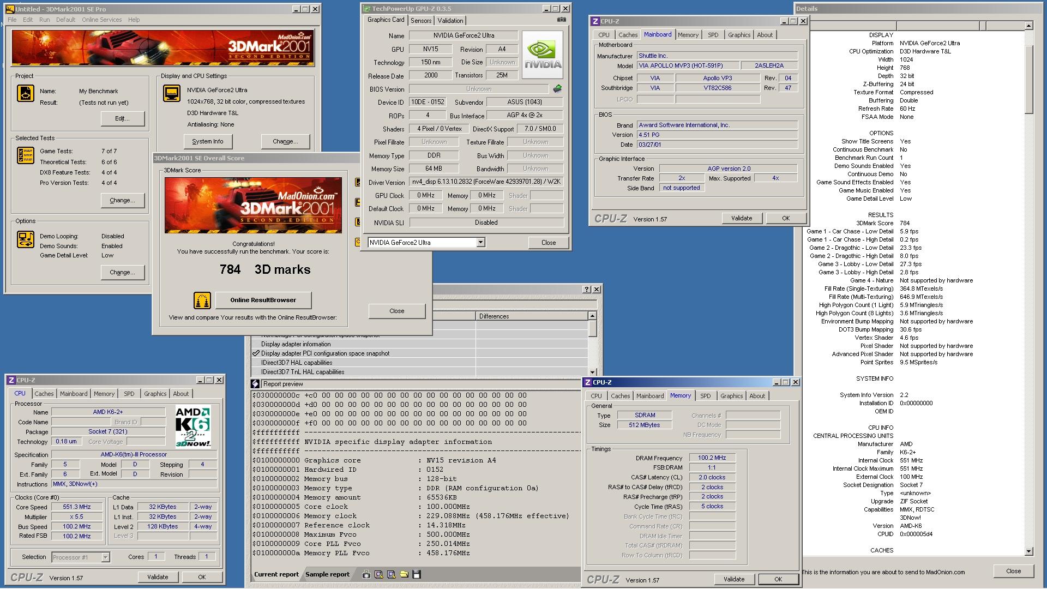Click the DRAM Frequency 100.2 MHz field
This screenshot has width=1047, height=589.
coord(712,458)
